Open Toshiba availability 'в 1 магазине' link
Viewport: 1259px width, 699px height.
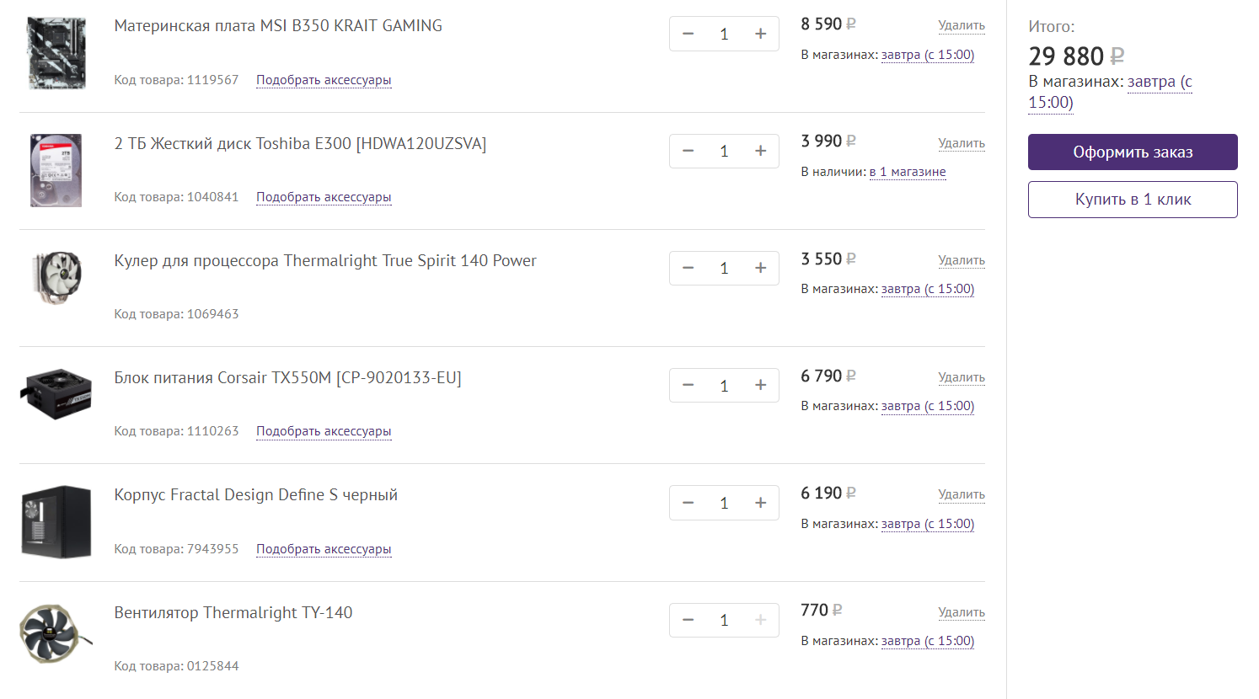[908, 172]
